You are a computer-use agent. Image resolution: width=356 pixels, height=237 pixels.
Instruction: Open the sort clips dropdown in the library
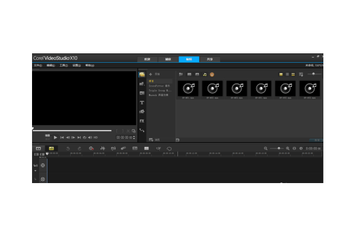point(301,75)
